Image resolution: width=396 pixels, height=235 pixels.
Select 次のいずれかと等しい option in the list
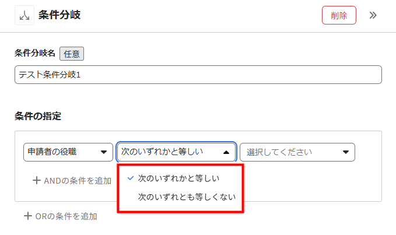(178, 178)
